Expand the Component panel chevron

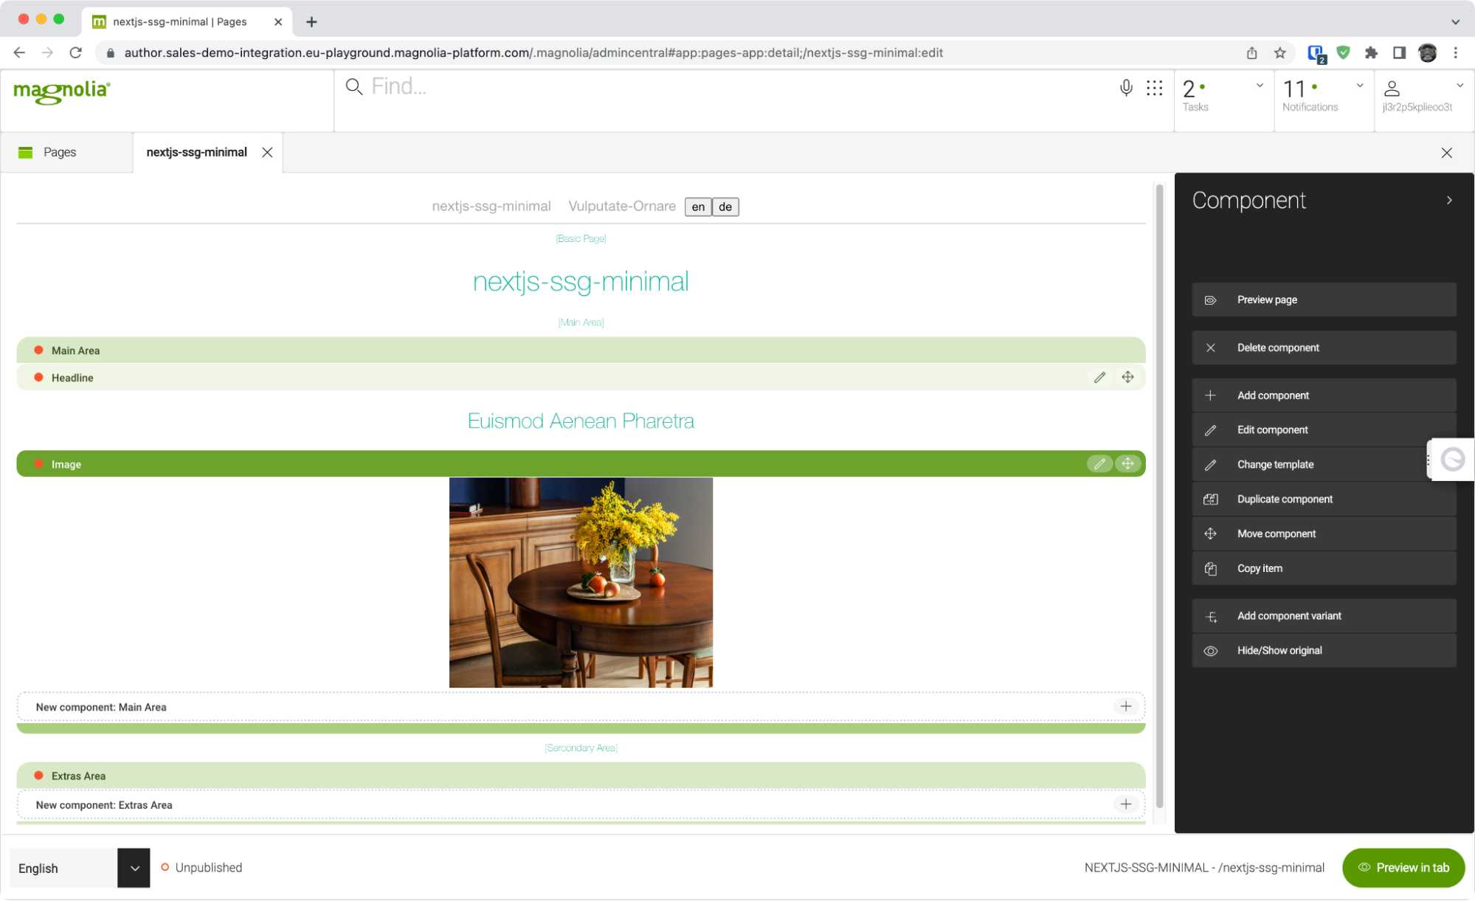coord(1450,200)
